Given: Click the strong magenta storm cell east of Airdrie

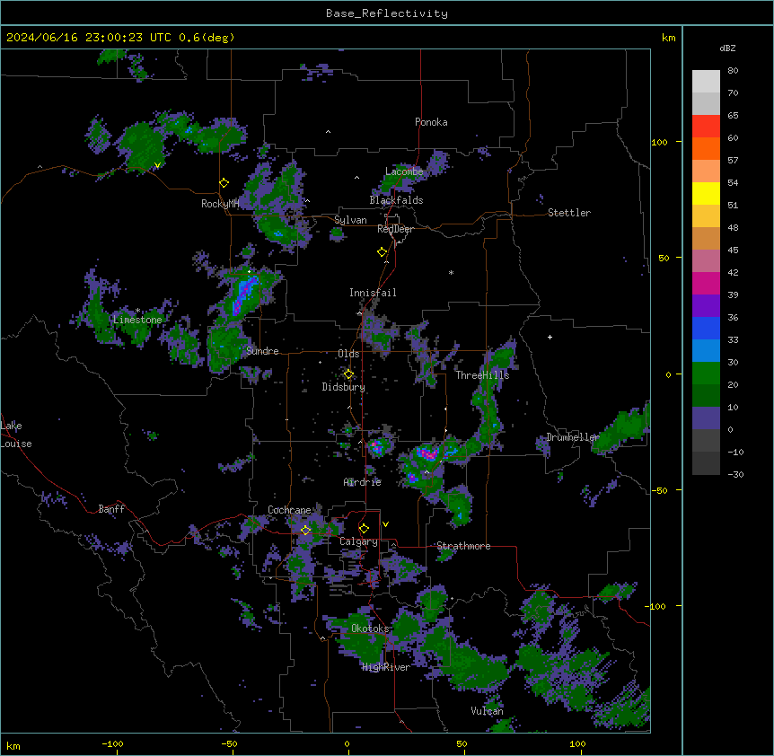Looking at the screenshot, I should (427, 453).
